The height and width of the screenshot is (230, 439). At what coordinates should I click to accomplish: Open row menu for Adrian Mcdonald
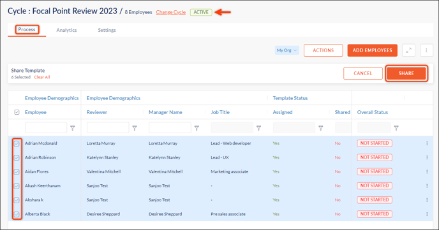pyautogui.click(x=427, y=143)
